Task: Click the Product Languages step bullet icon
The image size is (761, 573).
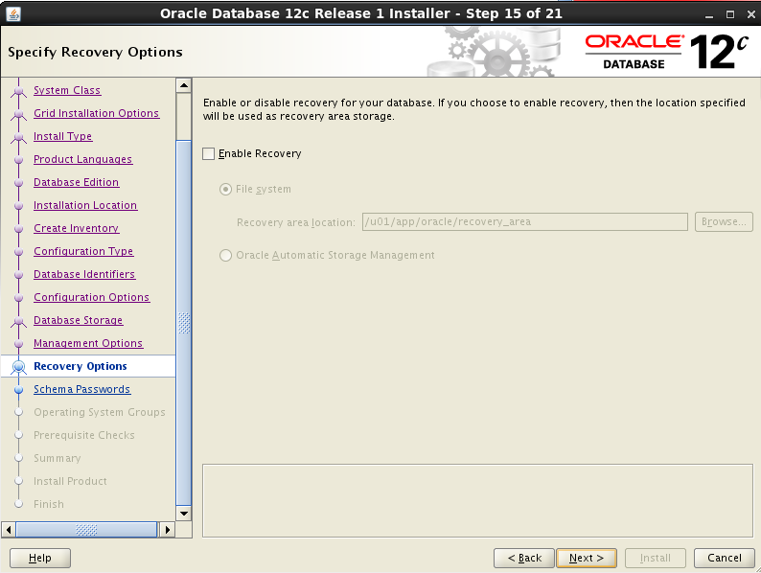Action: coord(18,160)
